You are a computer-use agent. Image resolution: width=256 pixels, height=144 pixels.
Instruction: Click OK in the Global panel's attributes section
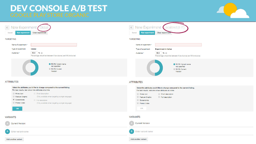(17, 108)
